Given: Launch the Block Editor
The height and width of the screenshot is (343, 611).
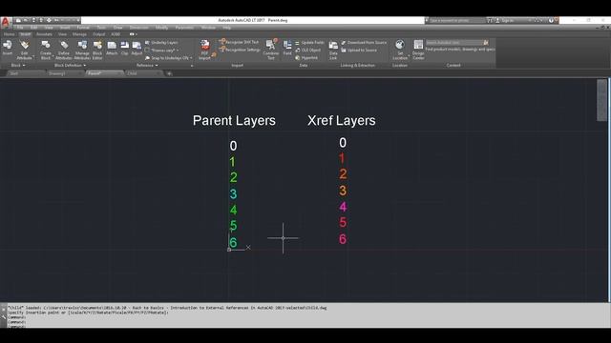Looking at the screenshot, I should point(97,50).
